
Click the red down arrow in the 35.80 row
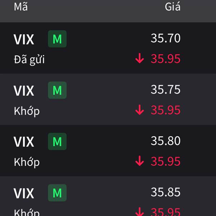tap(140, 161)
